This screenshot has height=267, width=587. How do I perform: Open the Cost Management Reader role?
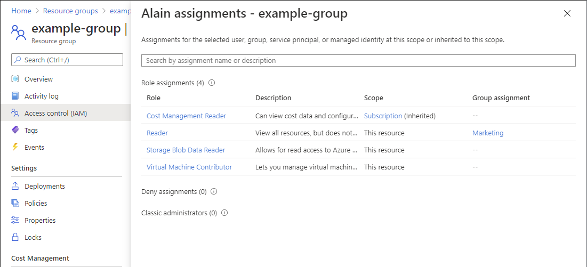(186, 116)
